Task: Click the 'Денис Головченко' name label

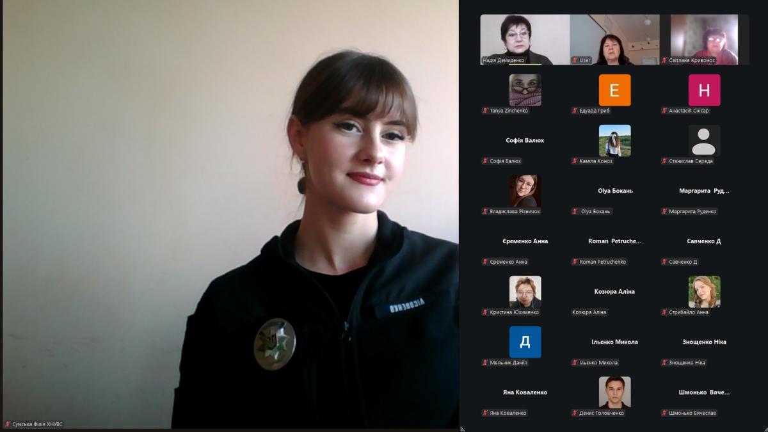Action: (602, 413)
